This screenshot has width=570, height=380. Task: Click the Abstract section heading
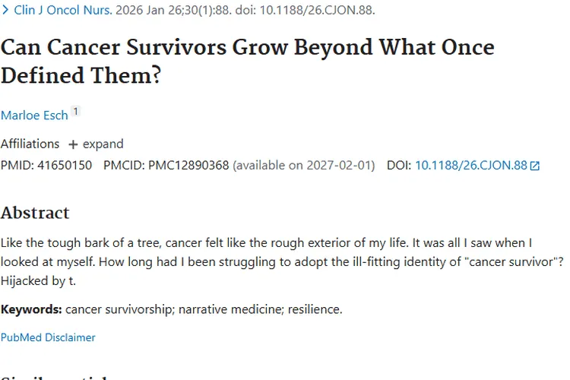(x=35, y=213)
